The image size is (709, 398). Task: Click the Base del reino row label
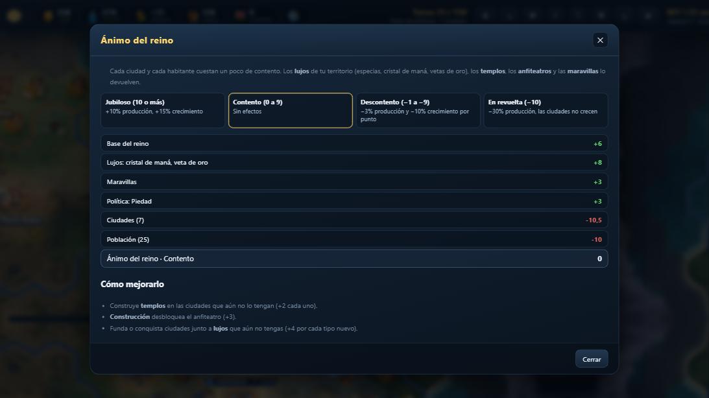point(128,144)
